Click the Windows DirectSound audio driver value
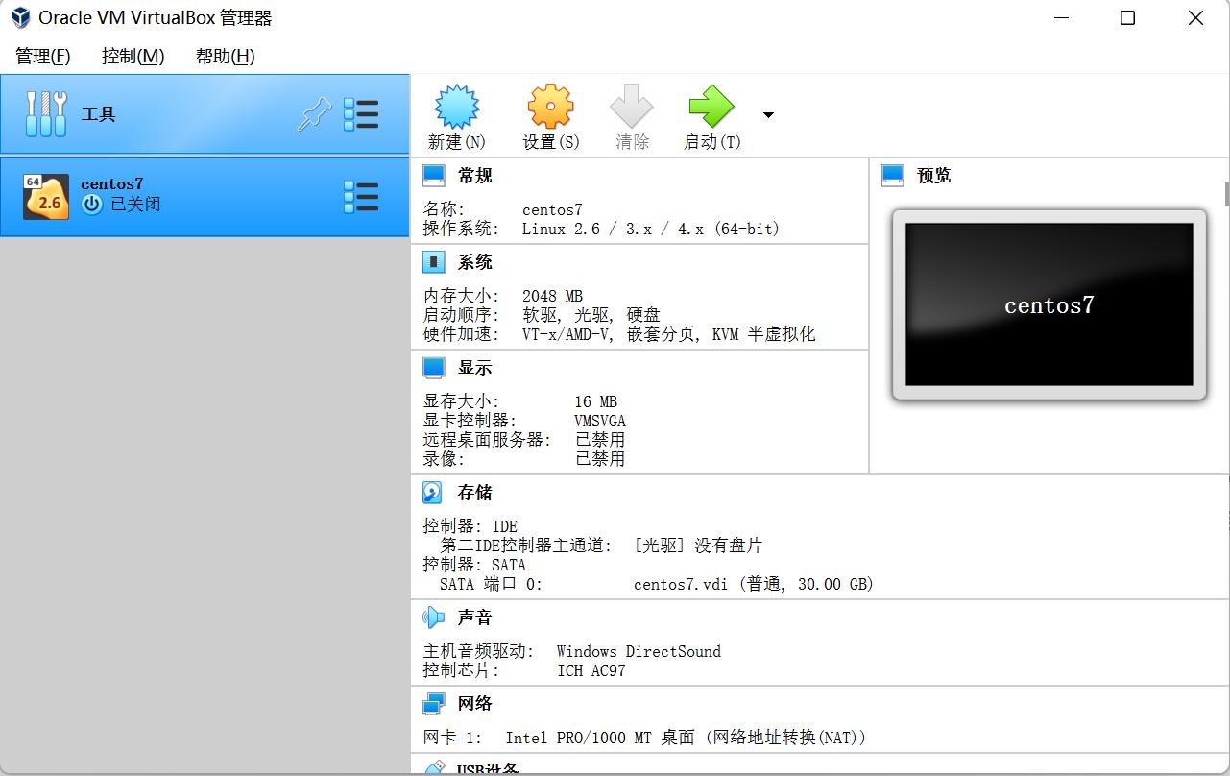 639,651
